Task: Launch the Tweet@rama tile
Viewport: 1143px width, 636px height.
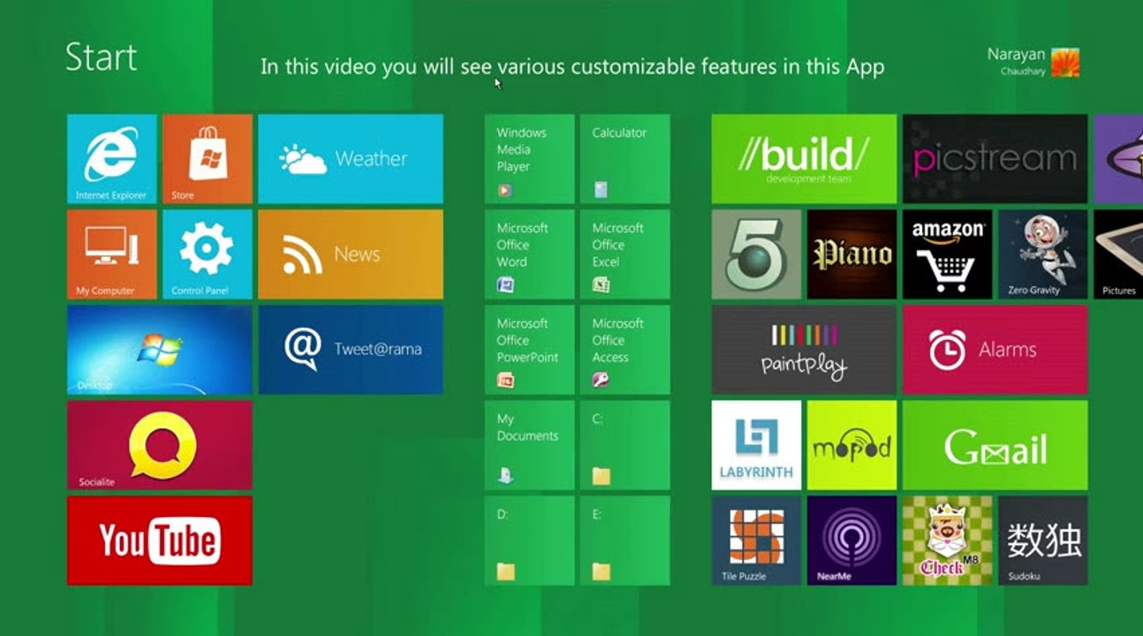Action: [351, 350]
